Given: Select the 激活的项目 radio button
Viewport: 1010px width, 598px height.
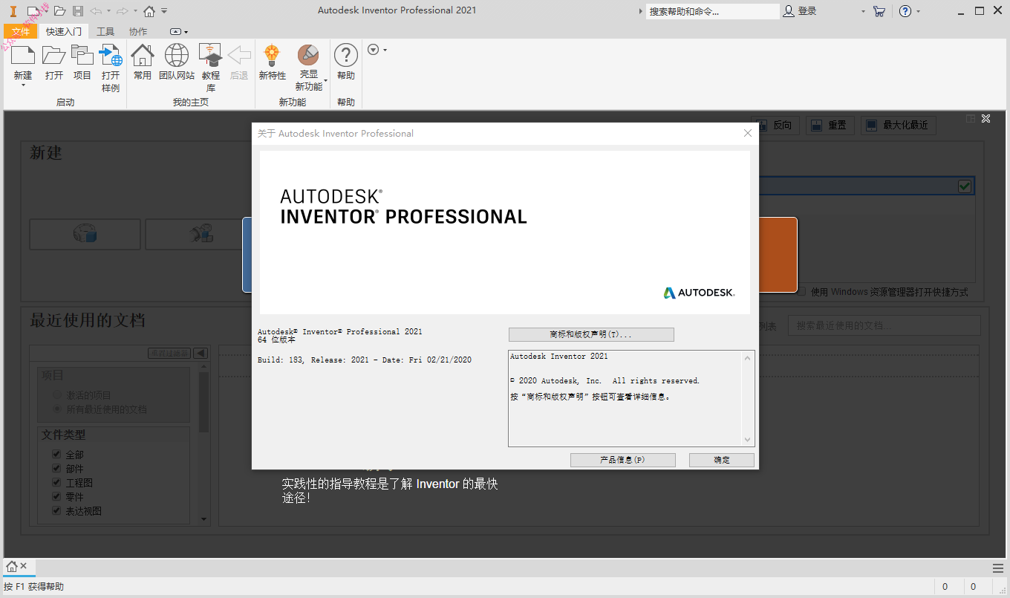Looking at the screenshot, I should [x=57, y=395].
